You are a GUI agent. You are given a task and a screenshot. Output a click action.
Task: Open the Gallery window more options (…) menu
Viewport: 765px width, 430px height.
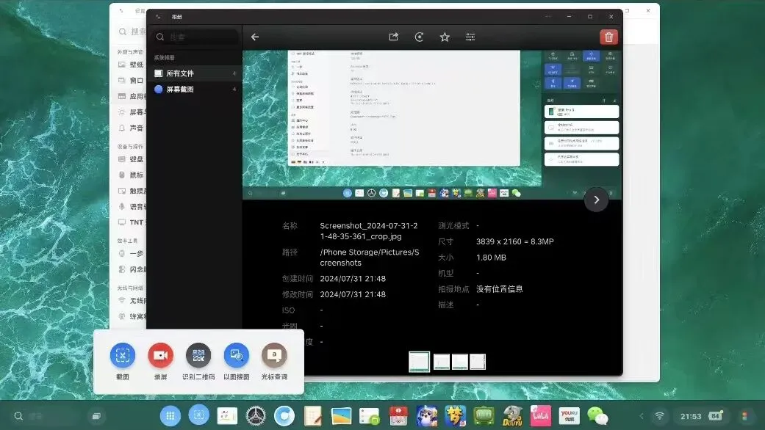coord(548,17)
